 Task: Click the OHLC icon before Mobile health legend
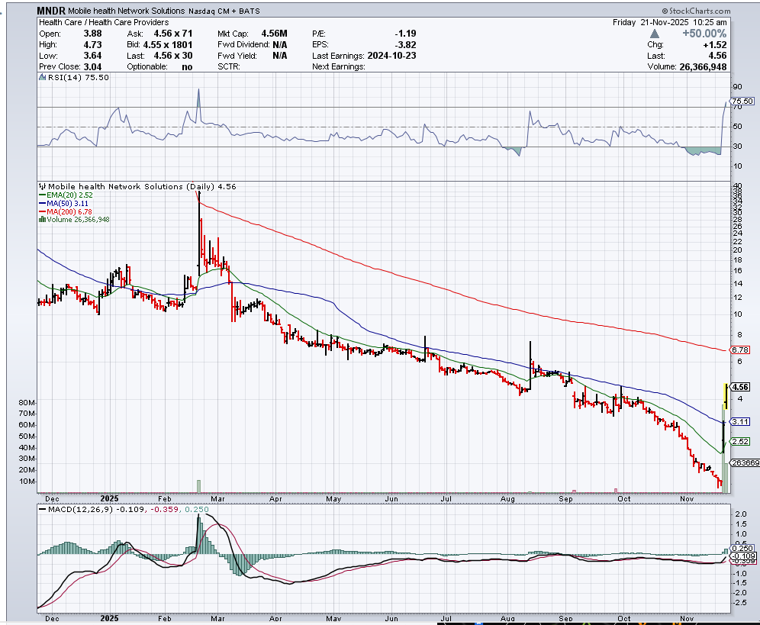42,186
